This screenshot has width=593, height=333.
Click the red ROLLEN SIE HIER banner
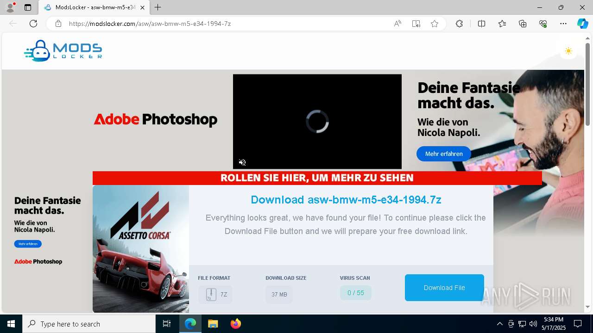pos(317,178)
